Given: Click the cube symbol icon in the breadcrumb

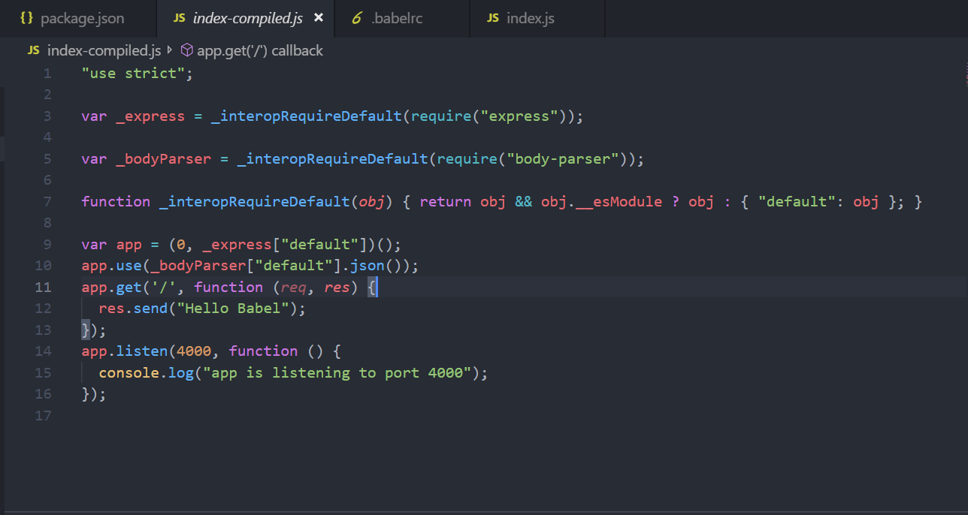Looking at the screenshot, I should [187, 50].
